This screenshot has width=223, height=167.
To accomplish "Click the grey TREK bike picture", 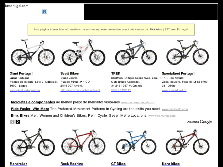I will coord(136,53).
